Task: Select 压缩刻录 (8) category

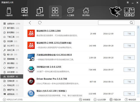Action: click(x=12, y=81)
